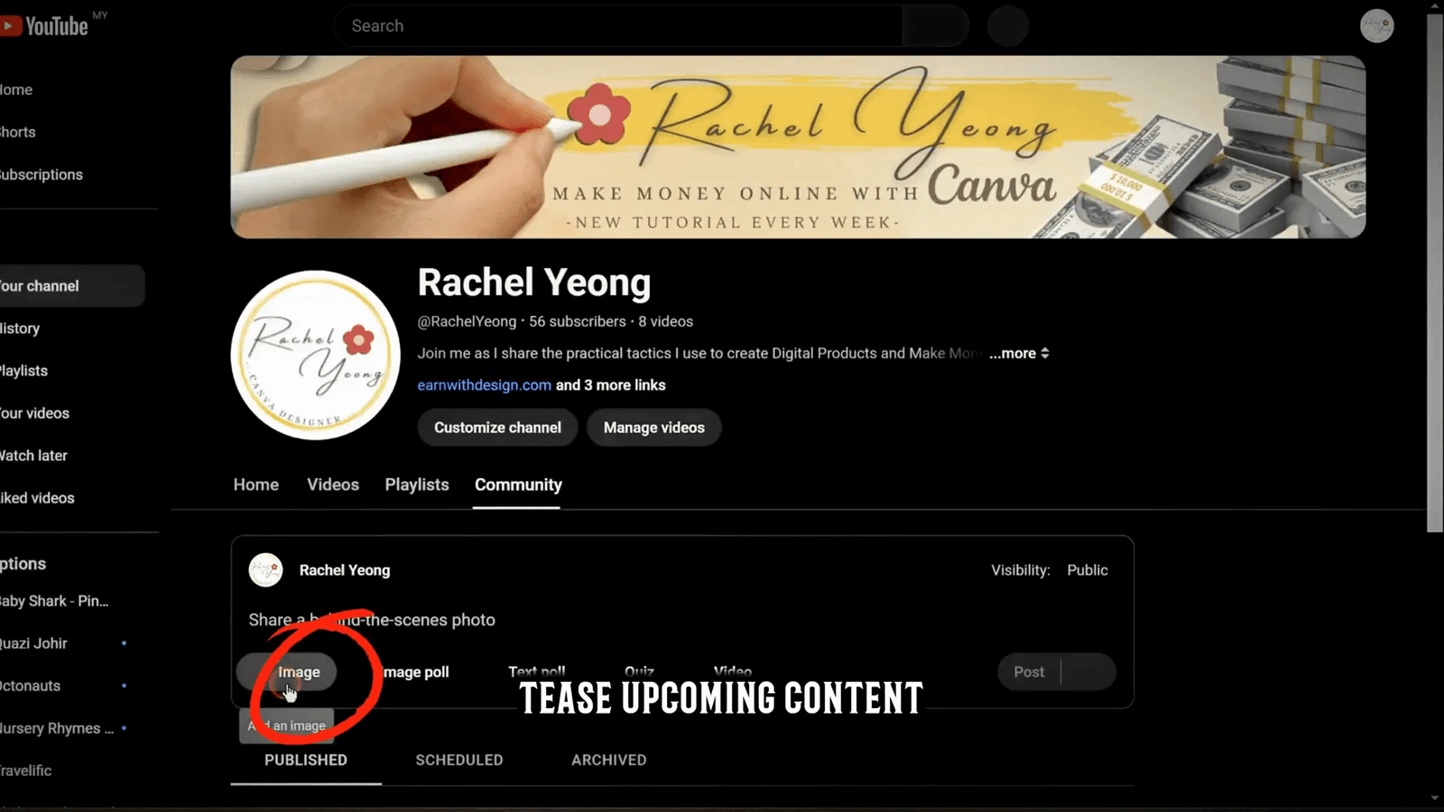Click the Rachel Yeong channel banner
Screen dimensions: 1444x812
(x=798, y=147)
